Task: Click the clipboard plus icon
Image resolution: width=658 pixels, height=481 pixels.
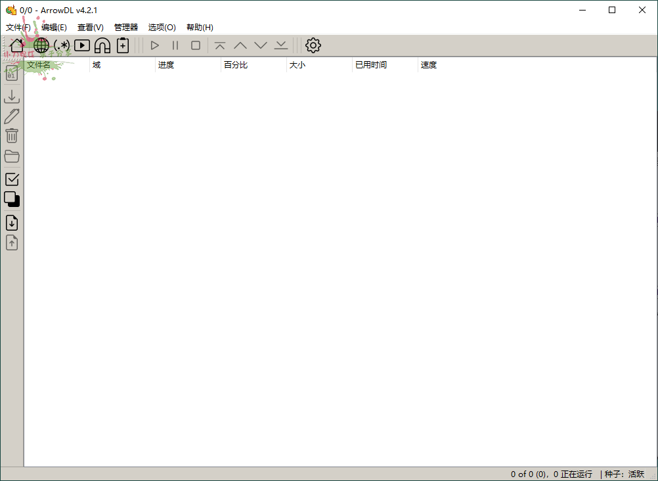Action: pos(123,45)
